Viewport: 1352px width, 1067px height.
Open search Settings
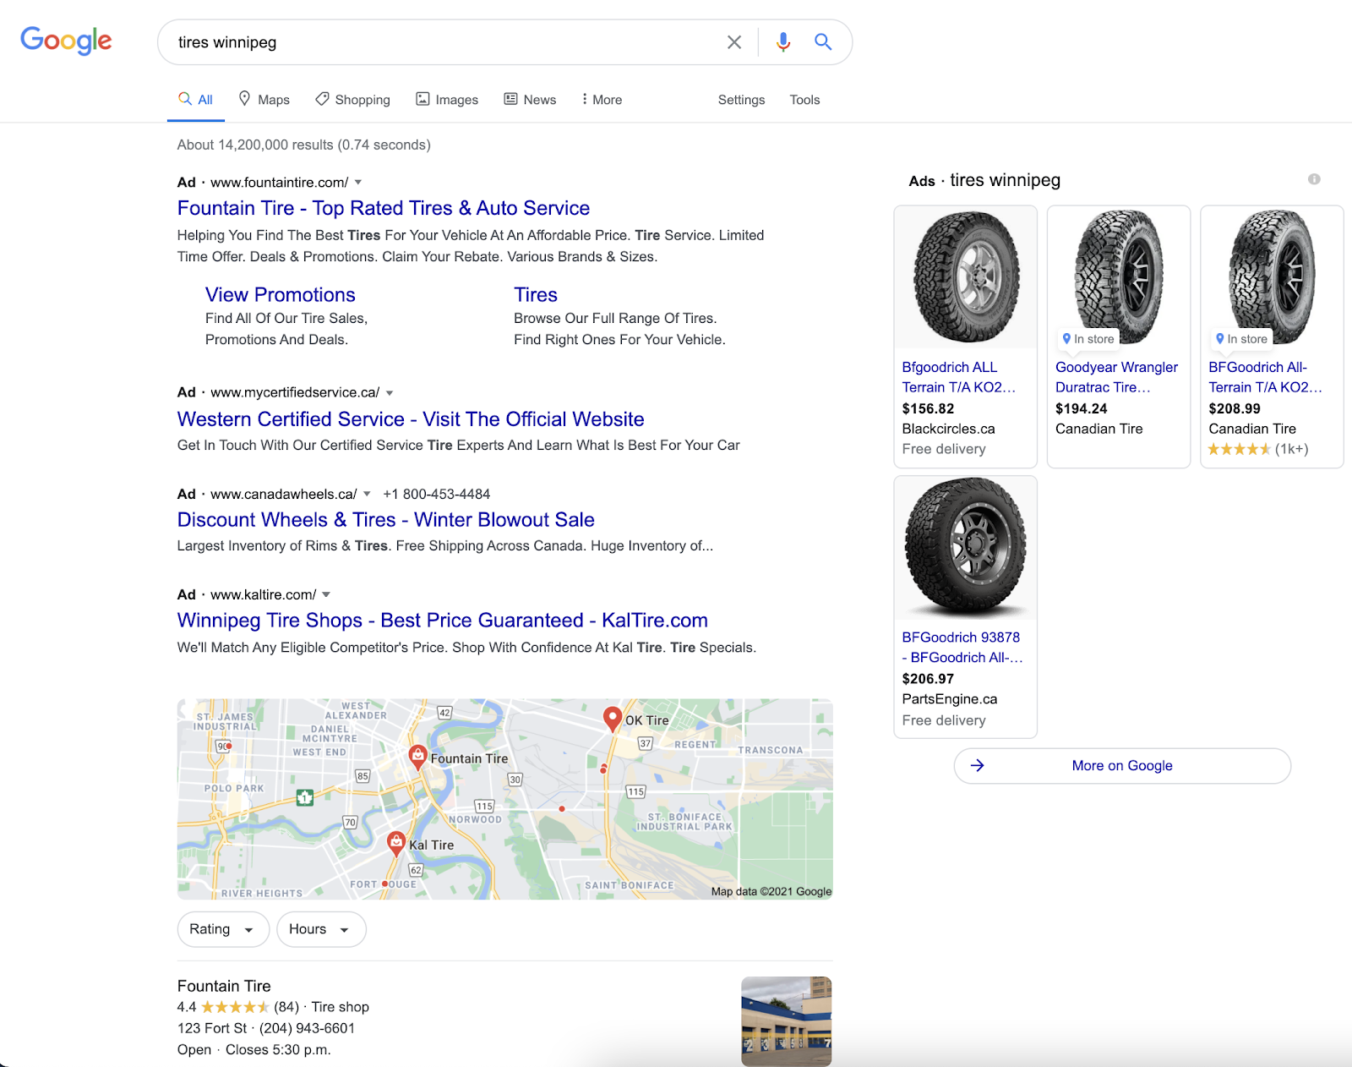point(741,100)
